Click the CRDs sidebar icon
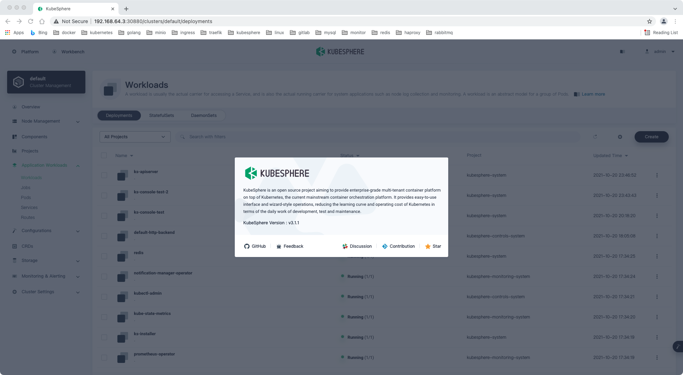This screenshot has width=683, height=375. 14,246
